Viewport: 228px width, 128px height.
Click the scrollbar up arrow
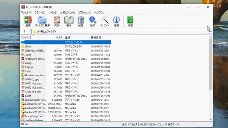[211, 37]
